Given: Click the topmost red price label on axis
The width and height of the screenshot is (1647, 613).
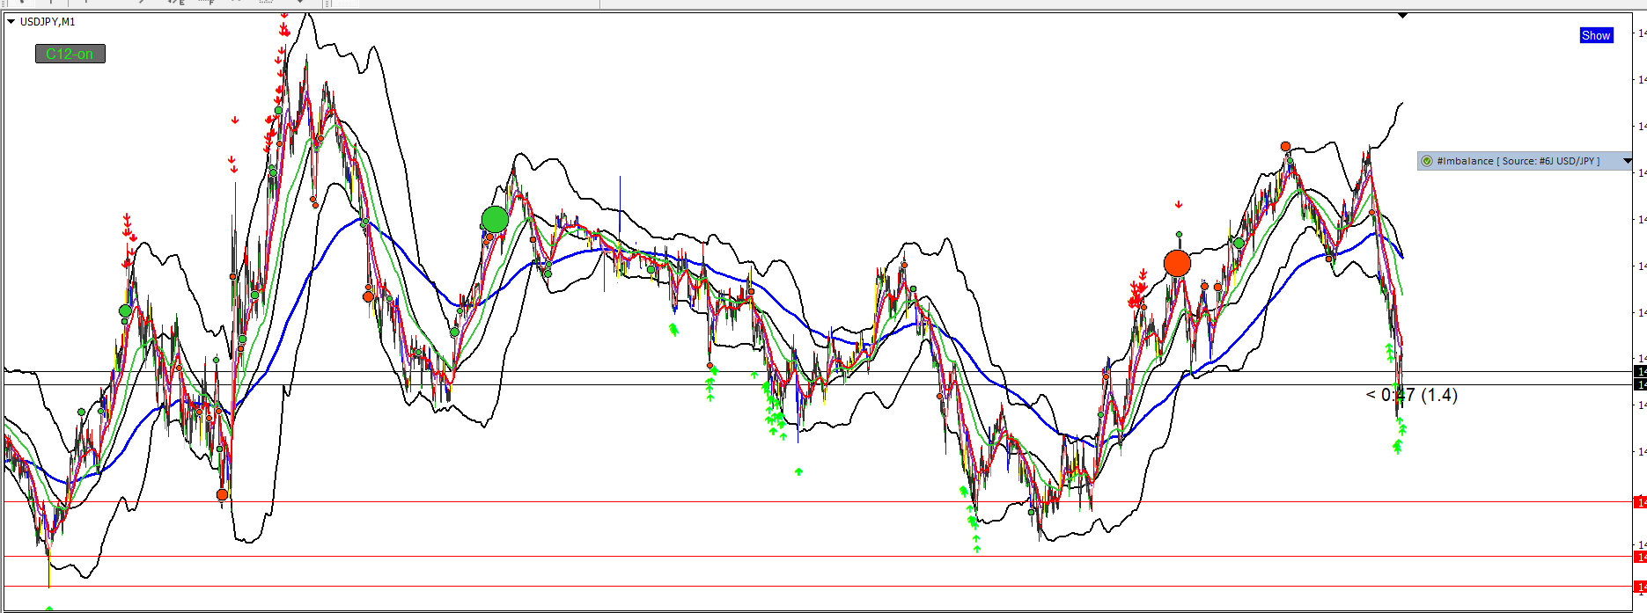Looking at the screenshot, I should [x=1640, y=502].
